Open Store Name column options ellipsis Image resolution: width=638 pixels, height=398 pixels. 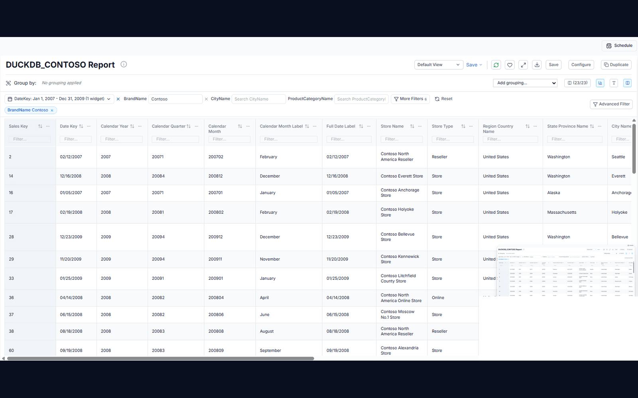(x=420, y=126)
